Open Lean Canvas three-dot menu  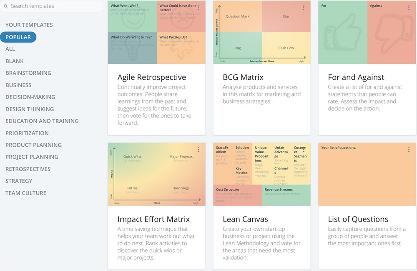[304, 150]
